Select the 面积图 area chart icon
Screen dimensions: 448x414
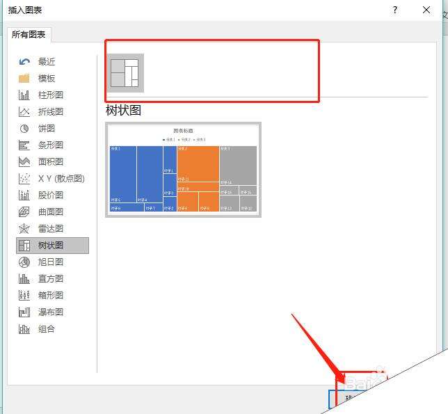click(24, 161)
